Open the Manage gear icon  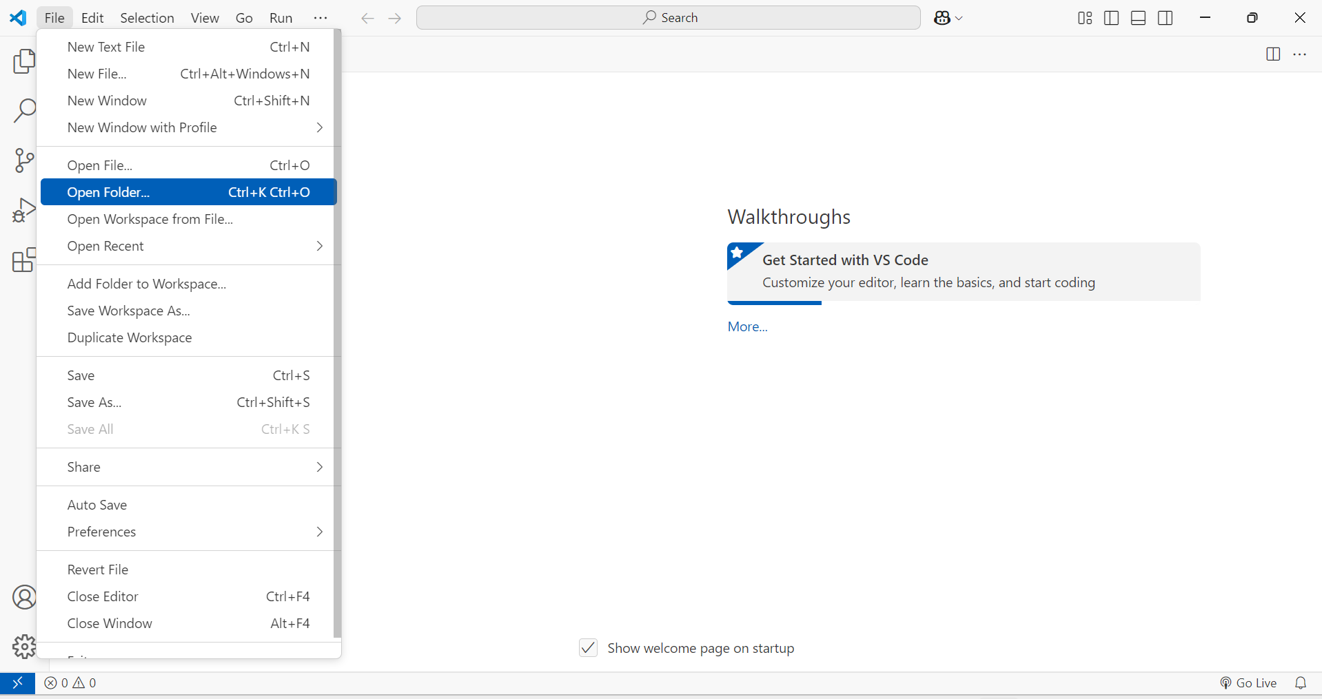pyautogui.click(x=24, y=647)
